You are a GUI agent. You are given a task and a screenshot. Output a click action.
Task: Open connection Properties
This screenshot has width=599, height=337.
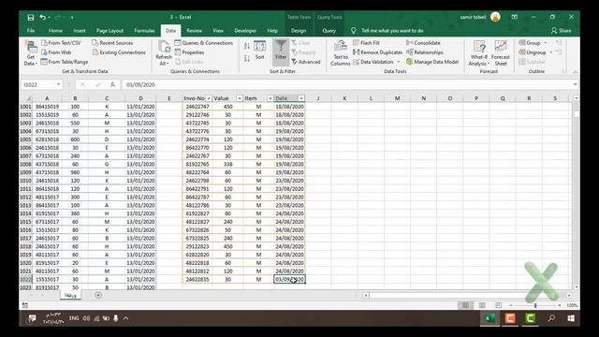(x=189, y=52)
